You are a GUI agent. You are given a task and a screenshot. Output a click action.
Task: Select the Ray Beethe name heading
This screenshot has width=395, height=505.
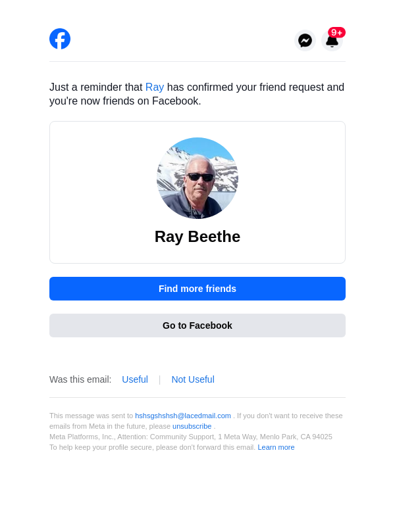click(x=197, y=237)
